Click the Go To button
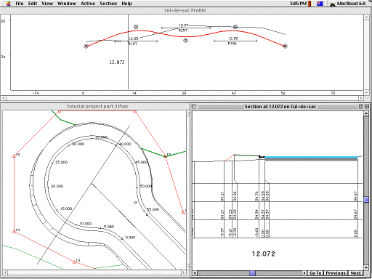 pos(315,273)
